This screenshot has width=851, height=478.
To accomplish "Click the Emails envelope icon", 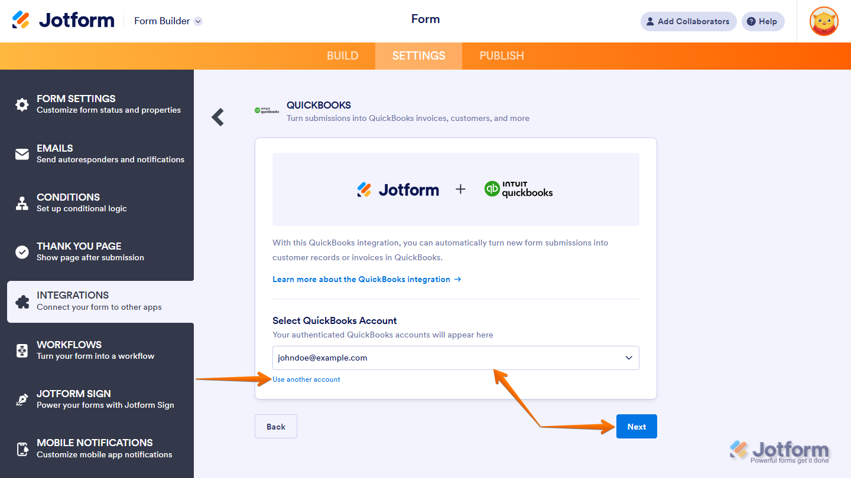I will tap(22, 154).
